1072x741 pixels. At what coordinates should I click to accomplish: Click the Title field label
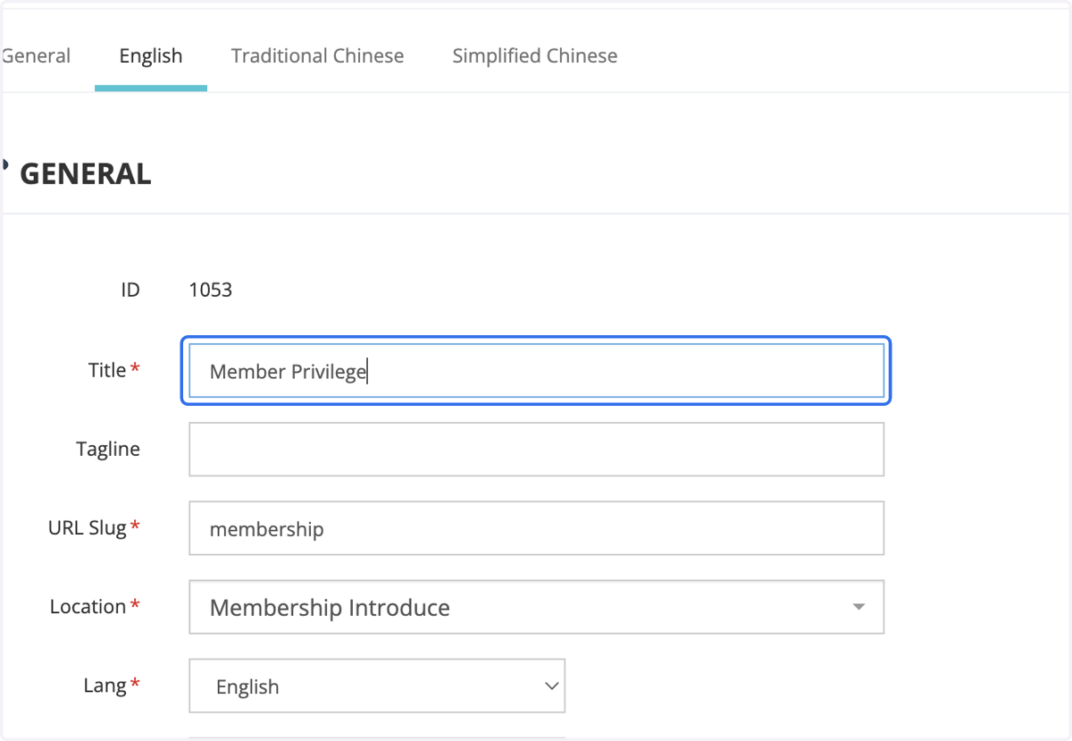(107, 370)
